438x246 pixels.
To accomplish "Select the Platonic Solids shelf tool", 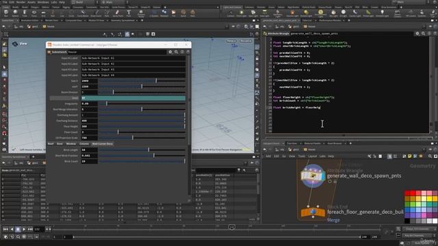I will (x=141, y=13).
